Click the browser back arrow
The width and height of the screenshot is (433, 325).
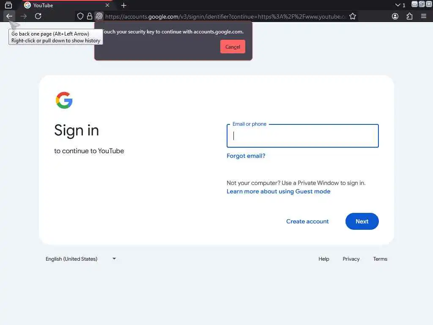9,17
